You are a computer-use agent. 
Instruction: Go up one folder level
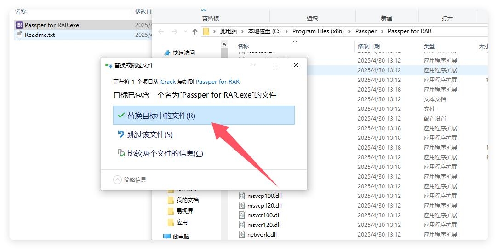195,31
